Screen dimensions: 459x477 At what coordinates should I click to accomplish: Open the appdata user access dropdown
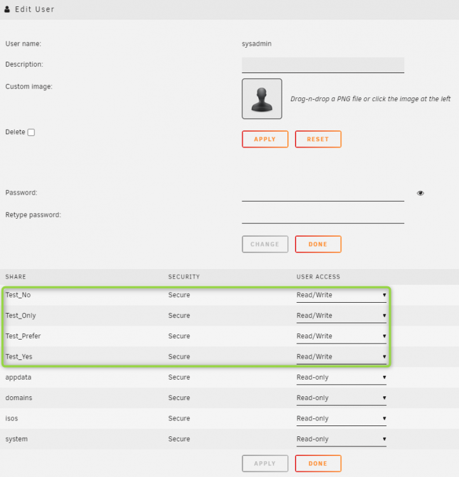click(341, 378)
